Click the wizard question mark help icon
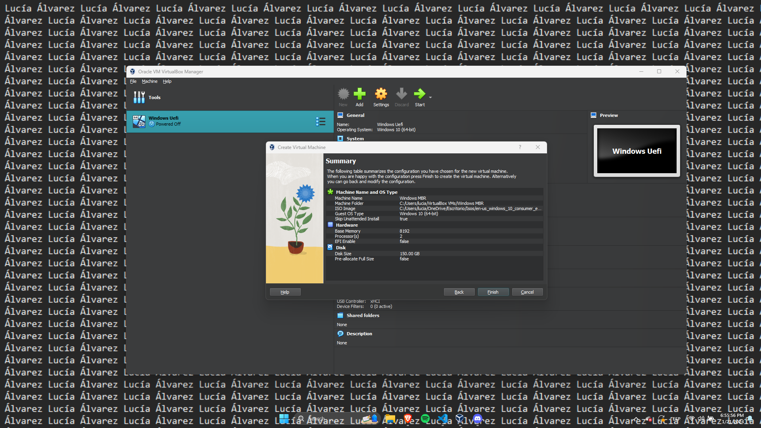 click(x=520, y=147)
